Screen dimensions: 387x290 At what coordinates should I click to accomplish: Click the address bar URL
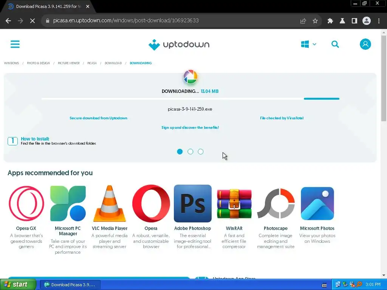pos(126,20)
